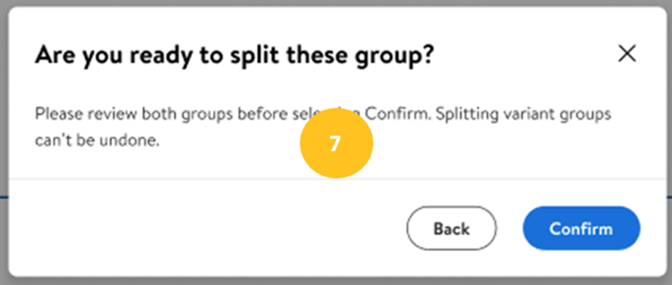Select the orange circle numbered 7
The image size is (672, 285).
[336, 143]
